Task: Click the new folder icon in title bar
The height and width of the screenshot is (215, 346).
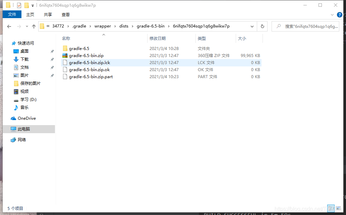Action: point(26,5)
